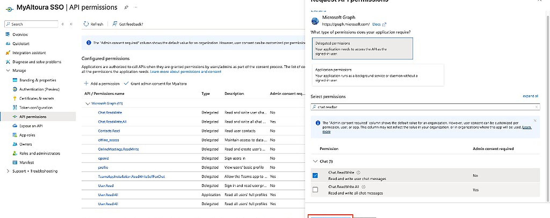
Task: Check the Chat.ReadWrite.All permission checkbox
Action: click(x=315, y=190)
